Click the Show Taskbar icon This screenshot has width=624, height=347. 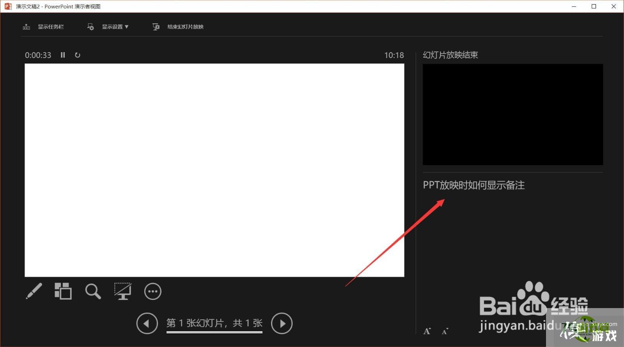pos(27,27)
